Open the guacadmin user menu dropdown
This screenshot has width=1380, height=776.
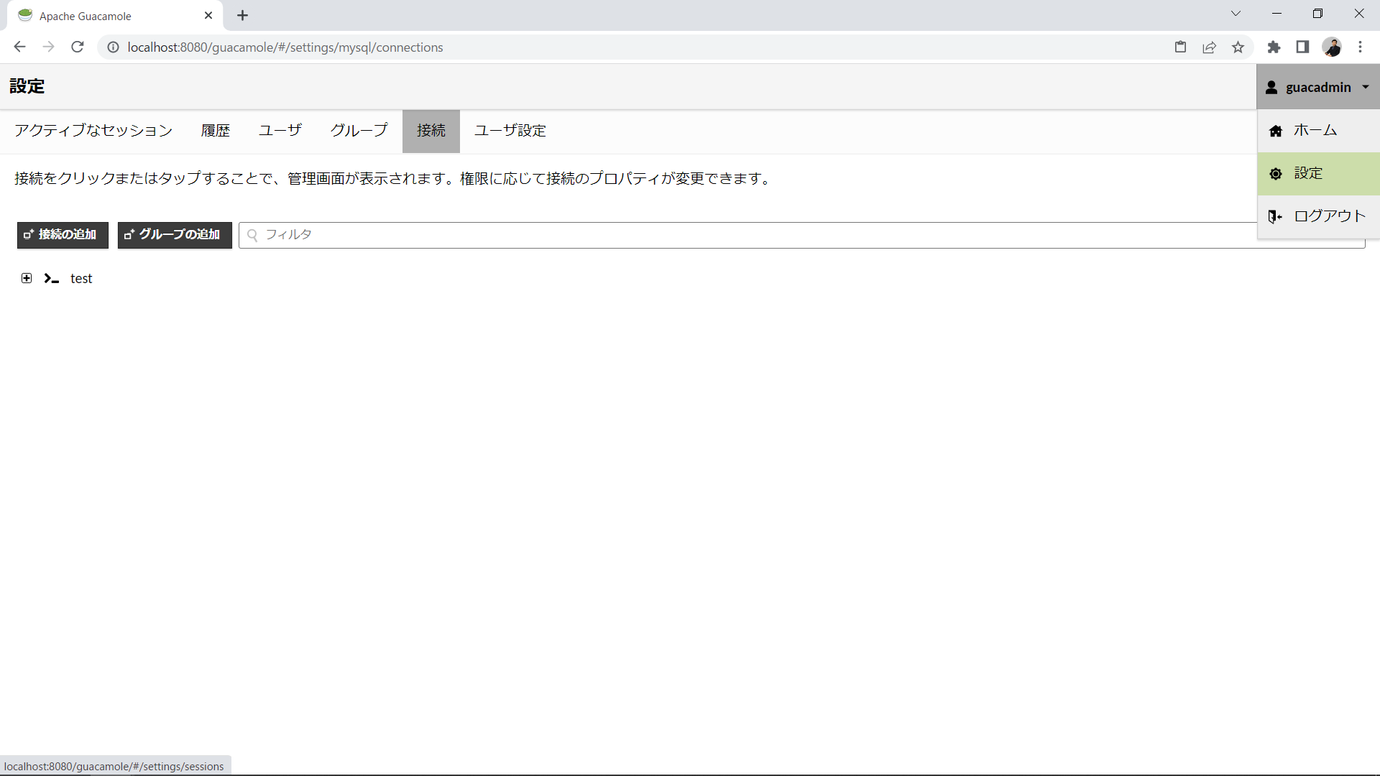coord(1317,87)
